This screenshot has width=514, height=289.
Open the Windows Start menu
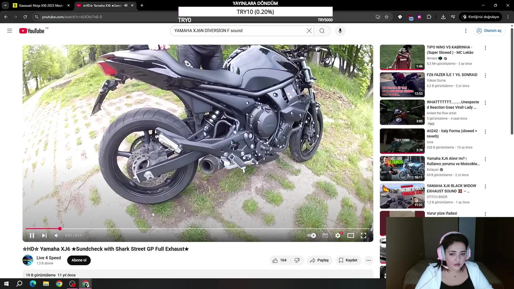[6, 284]
